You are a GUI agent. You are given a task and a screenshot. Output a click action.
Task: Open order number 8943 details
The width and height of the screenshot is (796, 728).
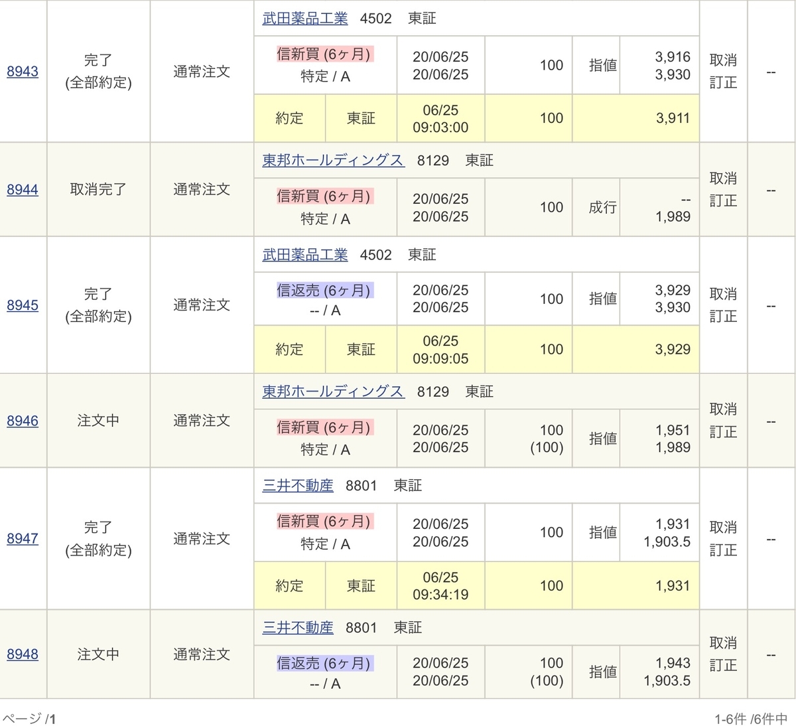point(23,72)
